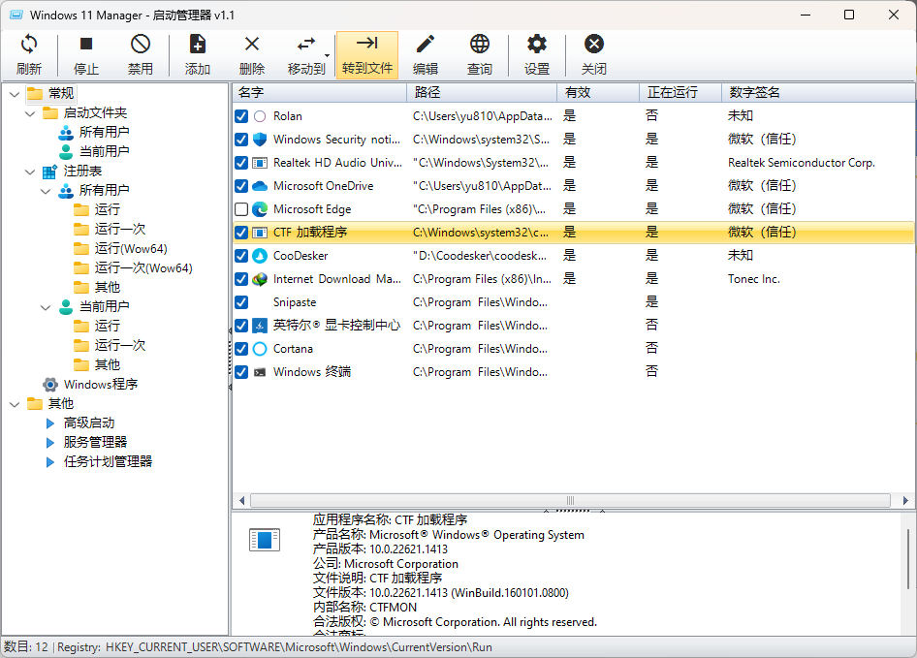Screen dimensions: 917x658
Task: Click the list's scroll-right arrow
Action: tap(905, 501)
